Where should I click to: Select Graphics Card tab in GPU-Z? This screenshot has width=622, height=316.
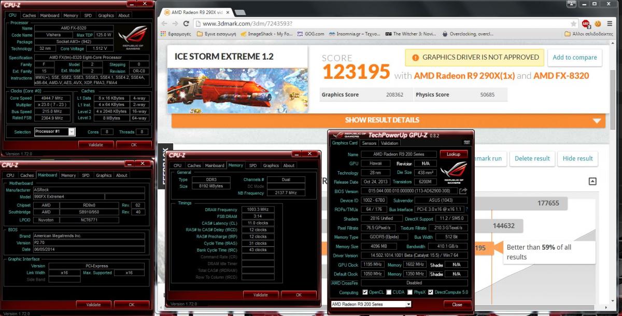345,143
